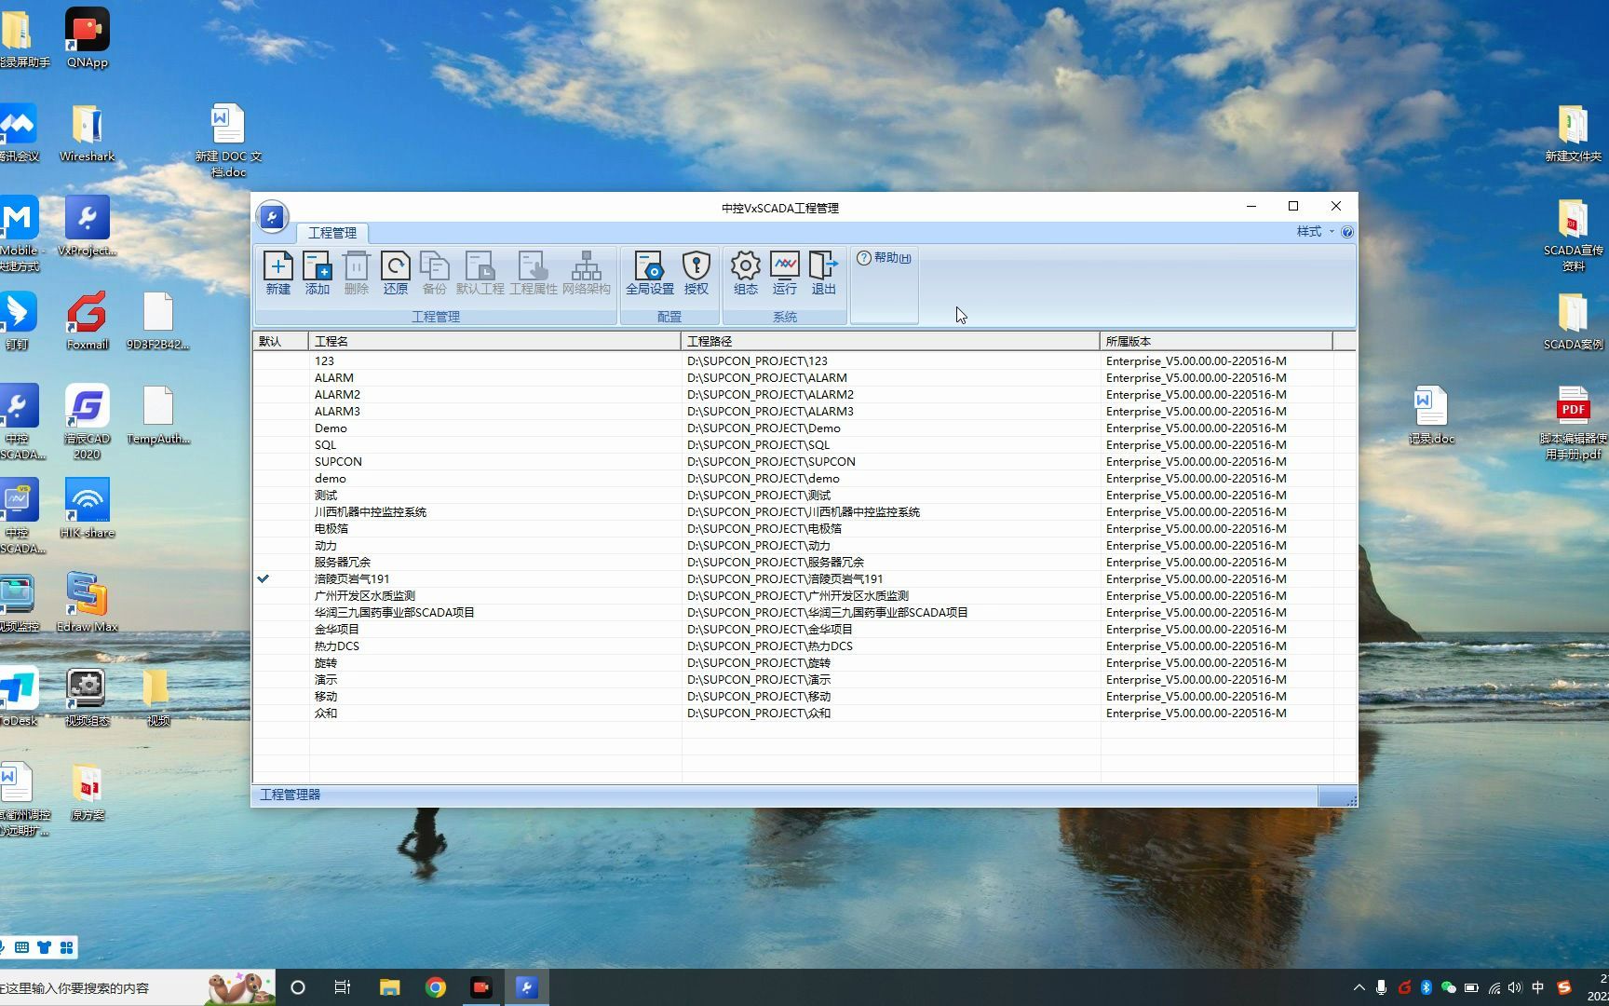Open the 样式 style dropdown

coord(1315,232)
